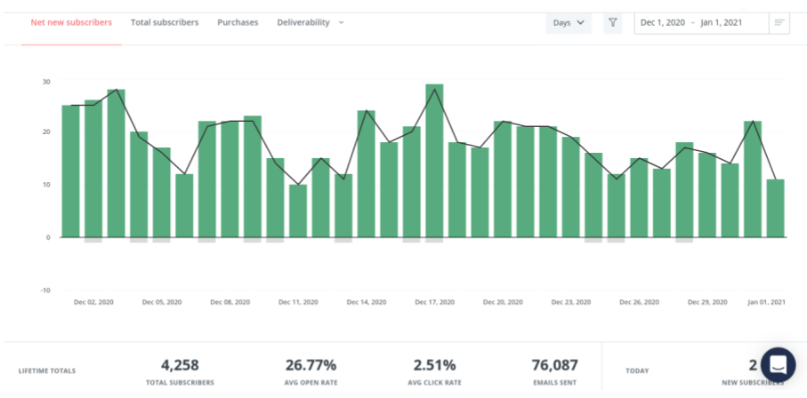Click the tallest bar near Dec 17
807x398 pixels.
[x=434, y=161]
